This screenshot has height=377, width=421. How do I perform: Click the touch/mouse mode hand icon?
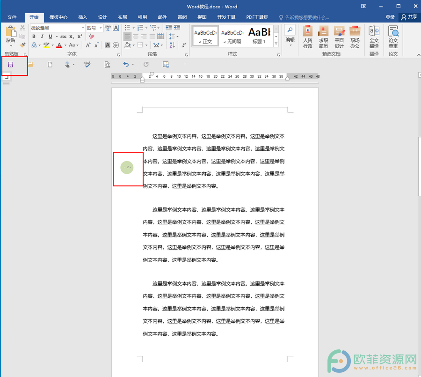67,65
